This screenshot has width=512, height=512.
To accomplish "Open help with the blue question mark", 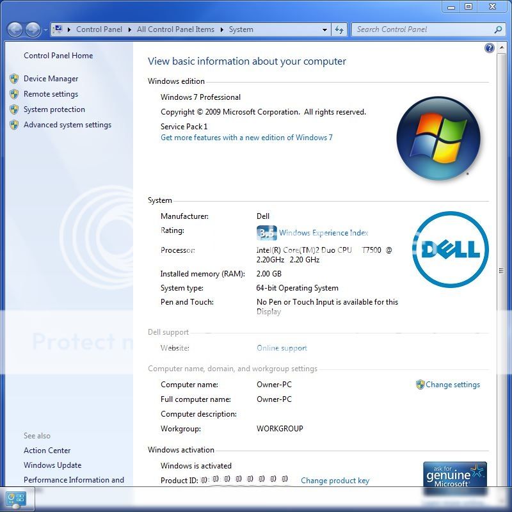I will pos(489,49).
